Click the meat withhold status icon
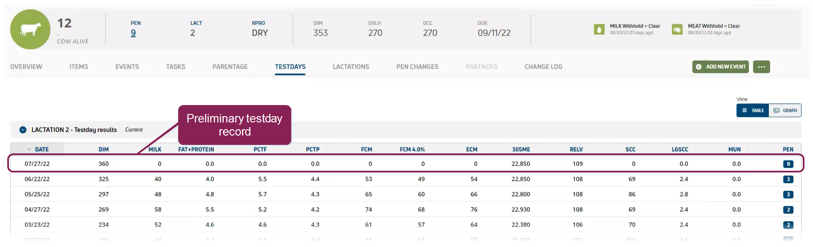Viewport: 813px width, 247px height. click(x=677, y=29)
